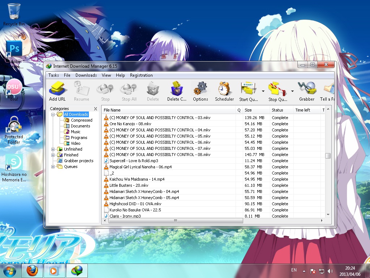Open the Help menu
370x278 pixels.
(x=120, y=75)
